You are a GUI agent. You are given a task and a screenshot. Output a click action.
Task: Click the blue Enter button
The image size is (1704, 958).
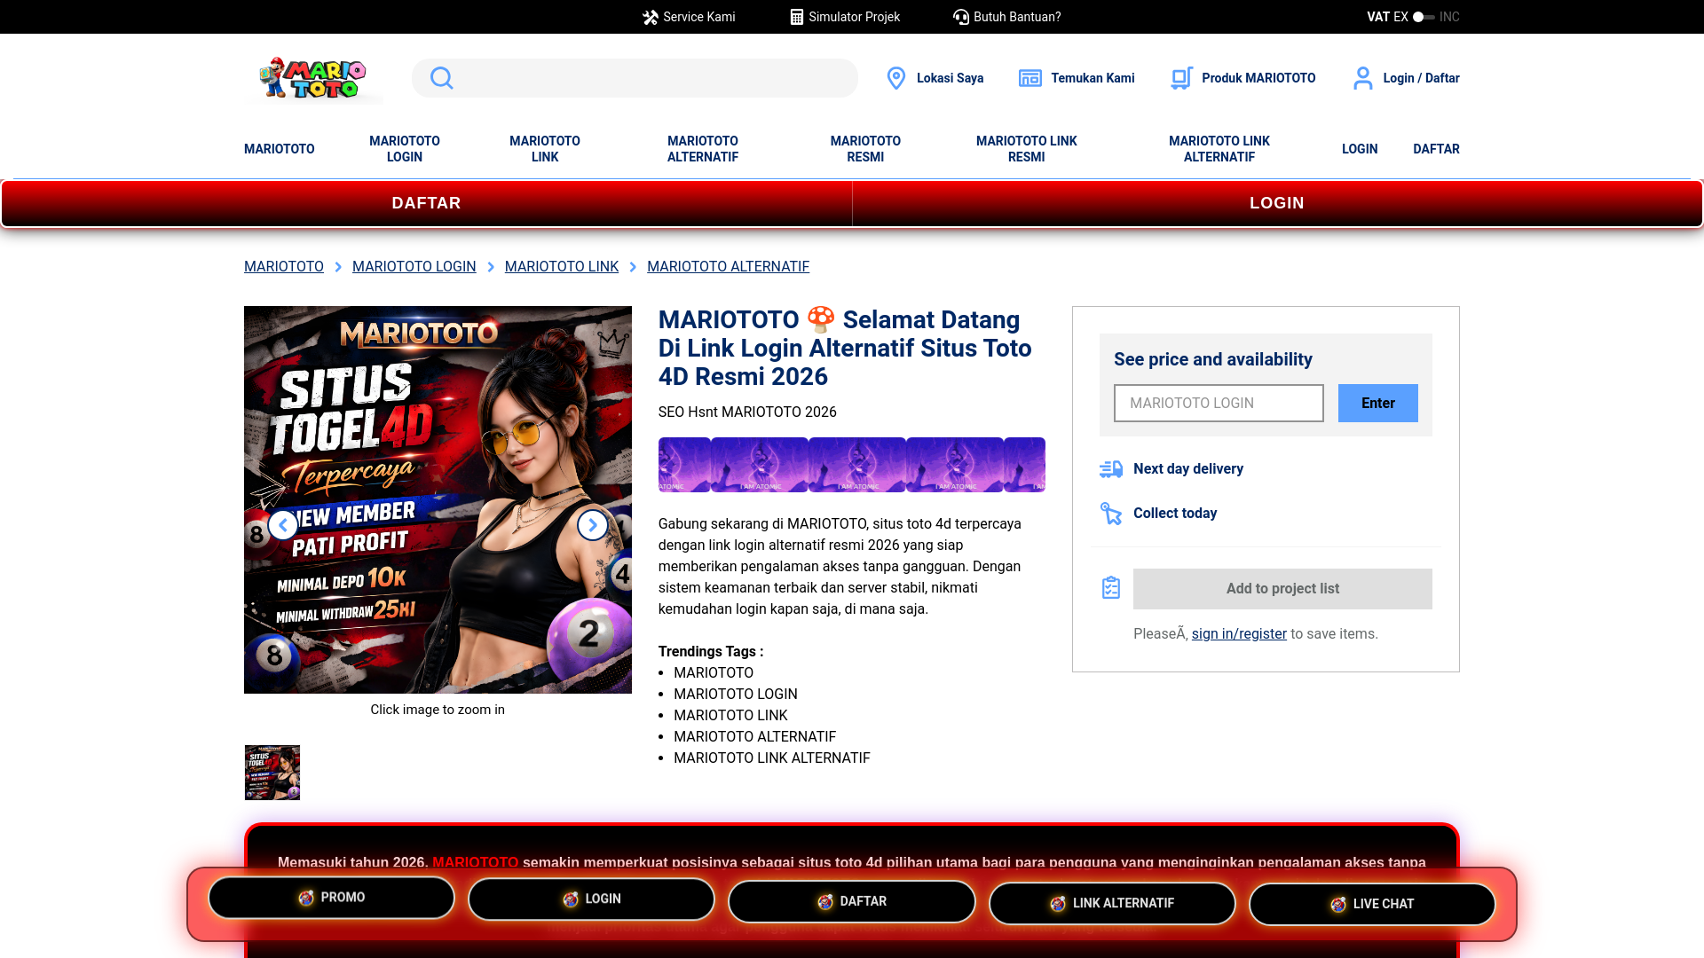[x=1378, y=403]
